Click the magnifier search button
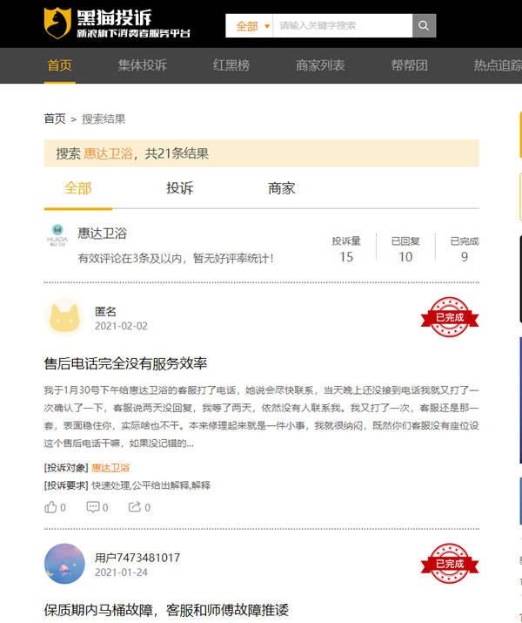 [424, 25]
